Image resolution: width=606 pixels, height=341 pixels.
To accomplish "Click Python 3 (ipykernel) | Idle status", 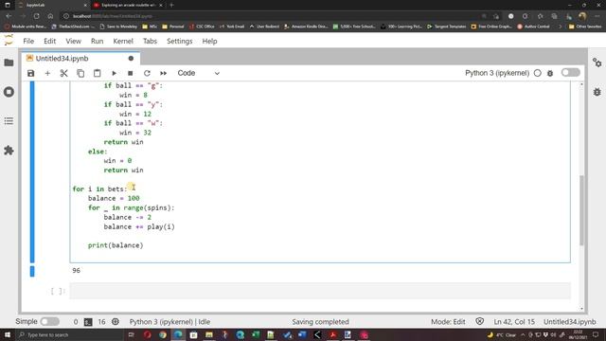I will 169,322.
